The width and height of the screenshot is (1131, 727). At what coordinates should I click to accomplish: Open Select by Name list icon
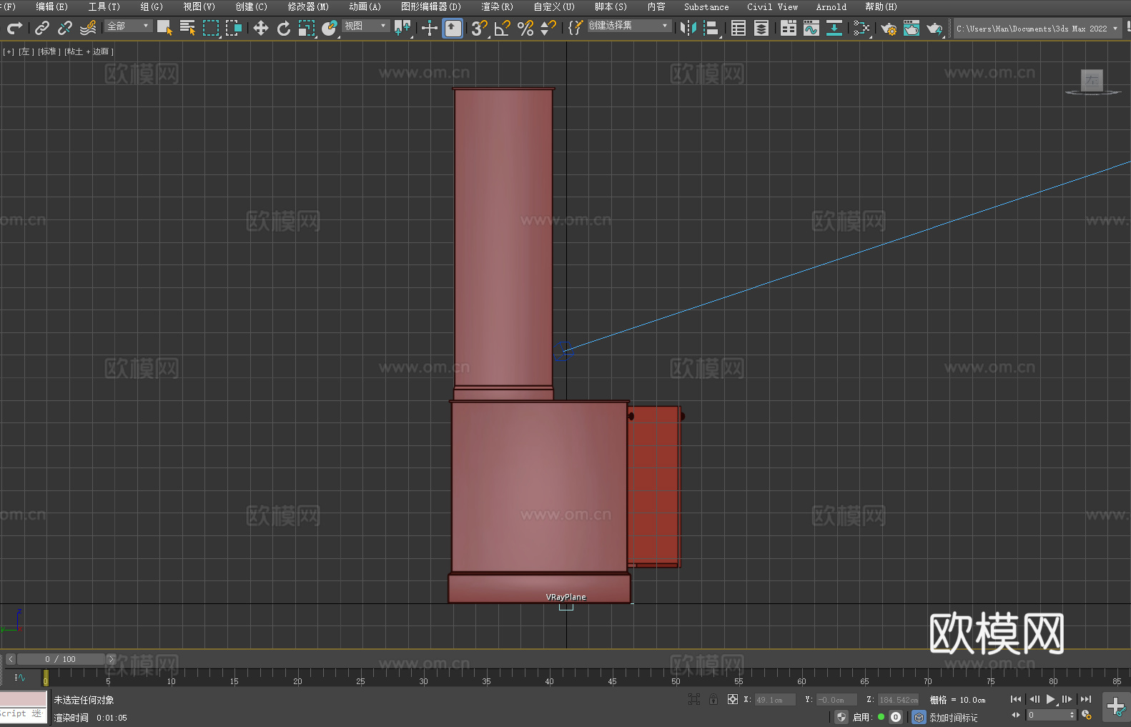(187, 28)
